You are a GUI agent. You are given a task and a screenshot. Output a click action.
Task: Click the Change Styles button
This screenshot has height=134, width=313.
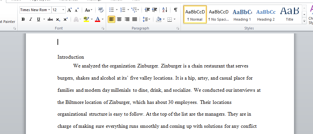311,14
